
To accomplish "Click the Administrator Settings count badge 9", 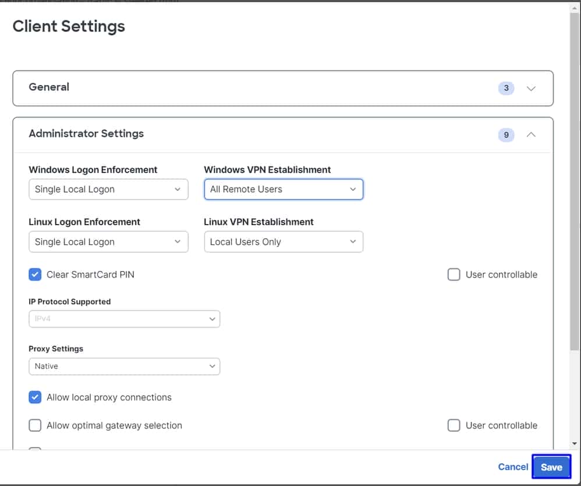I will click(x=506, y=135).
